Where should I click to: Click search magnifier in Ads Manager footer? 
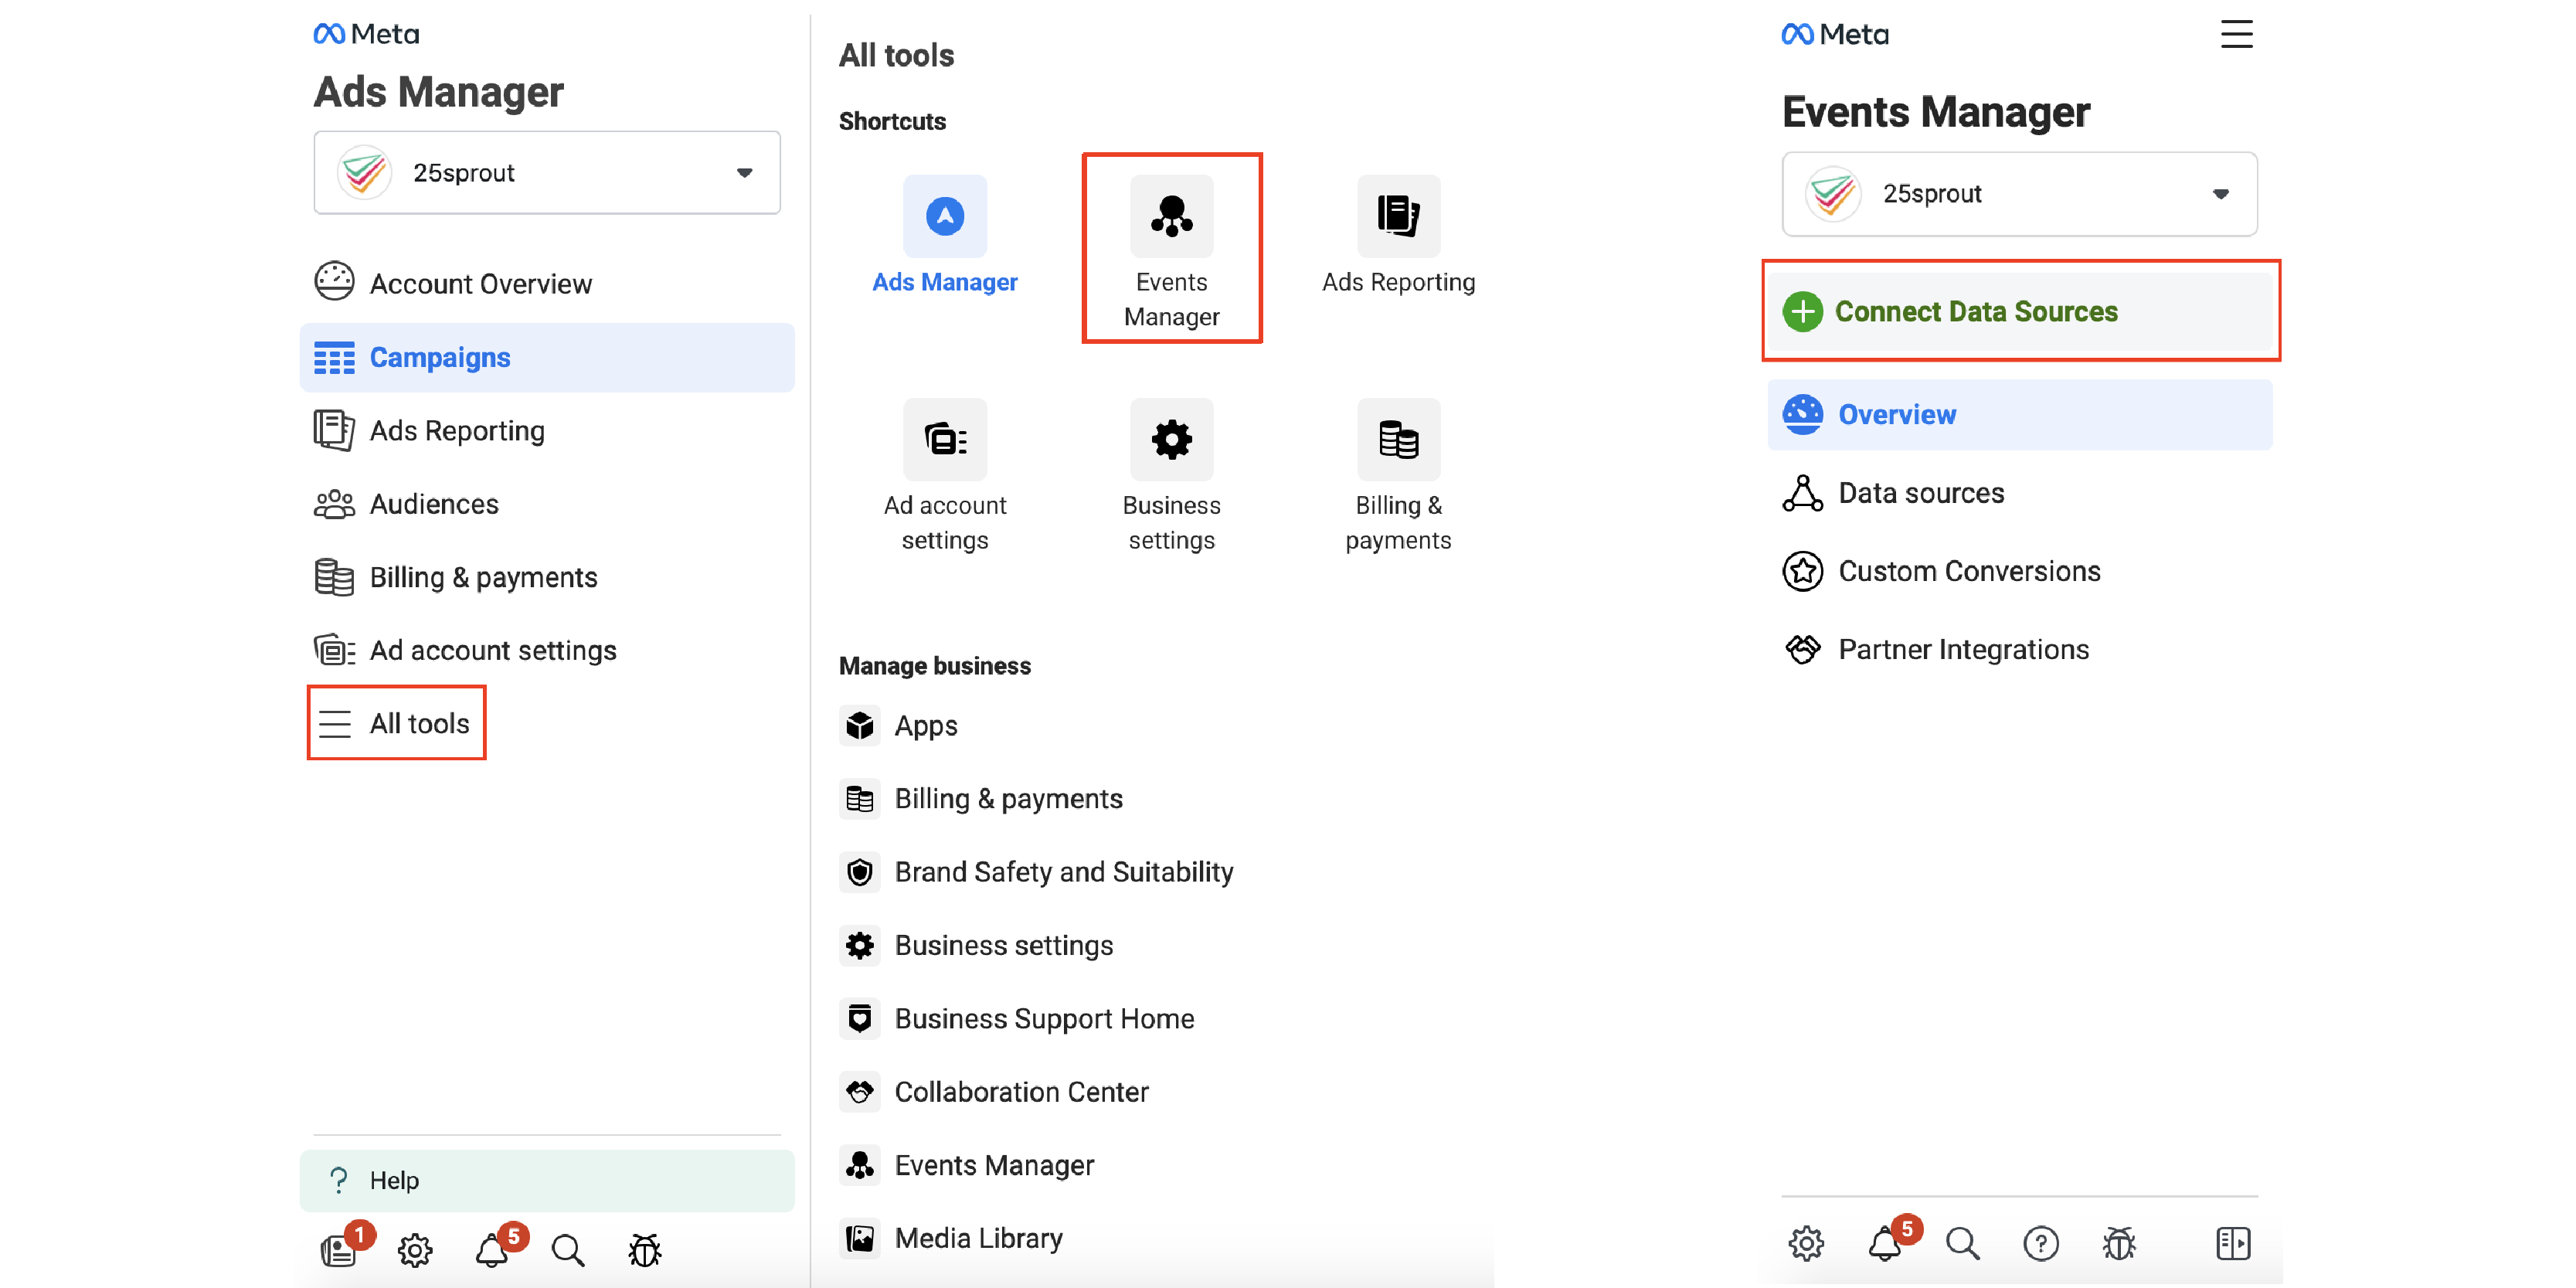click(567, 1250)
